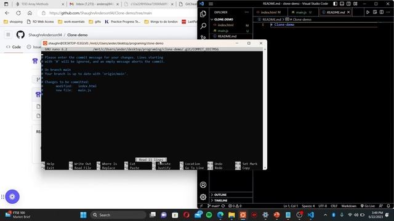Open Spotify from the taskbar
The width and height of the screenshot is (394, 221).
(209, 215)
